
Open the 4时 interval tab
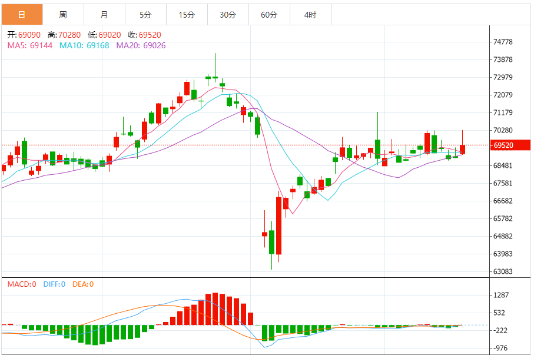point(310,15)
